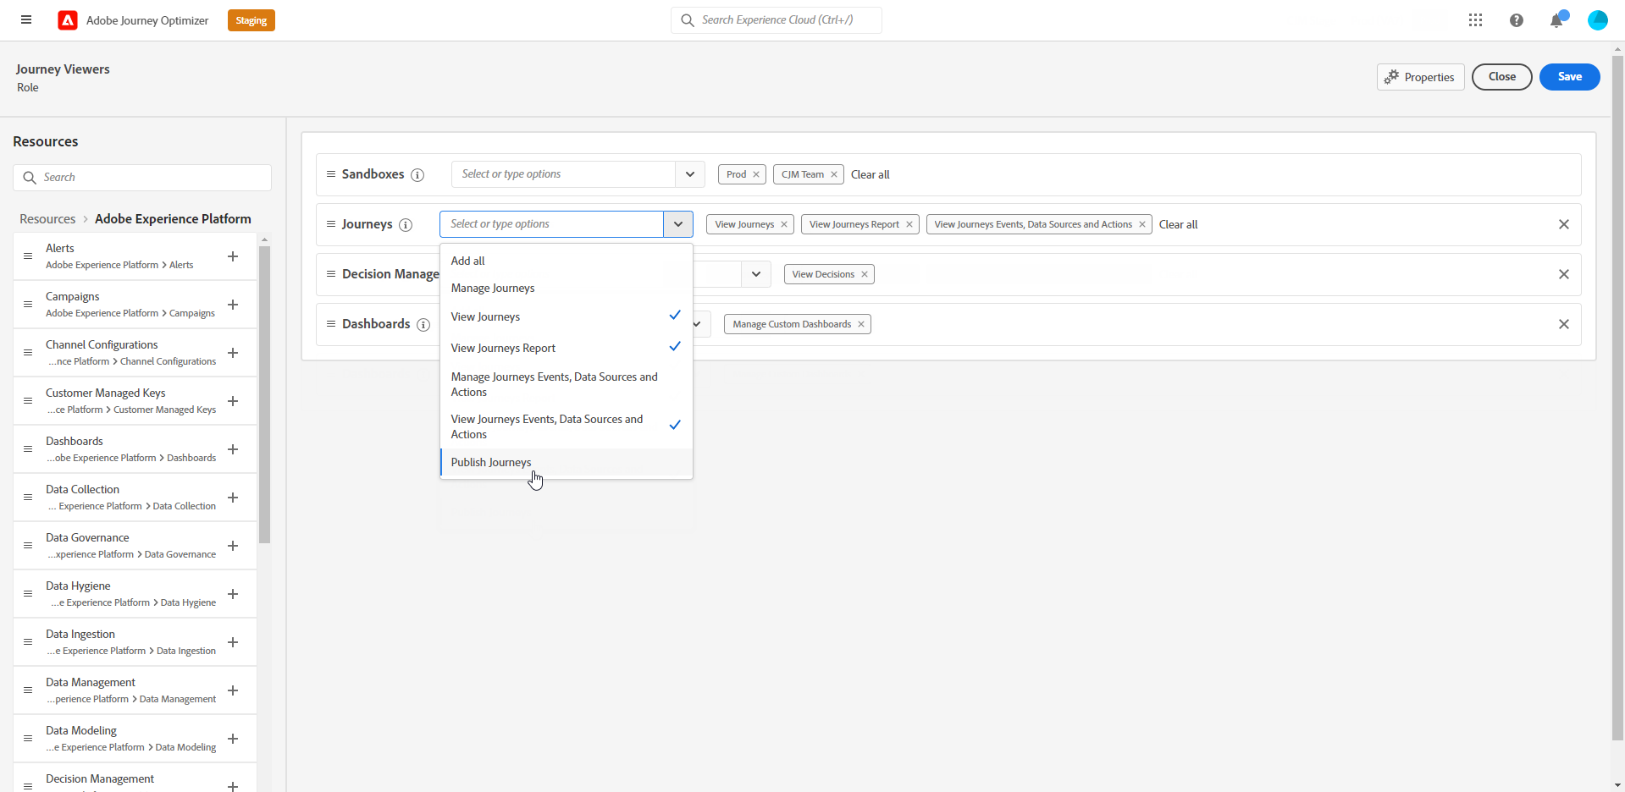Choose Add all in Journeys menu
This screenshot has width=1625, height=792.
pyautogui.click(x=468, y=261)
